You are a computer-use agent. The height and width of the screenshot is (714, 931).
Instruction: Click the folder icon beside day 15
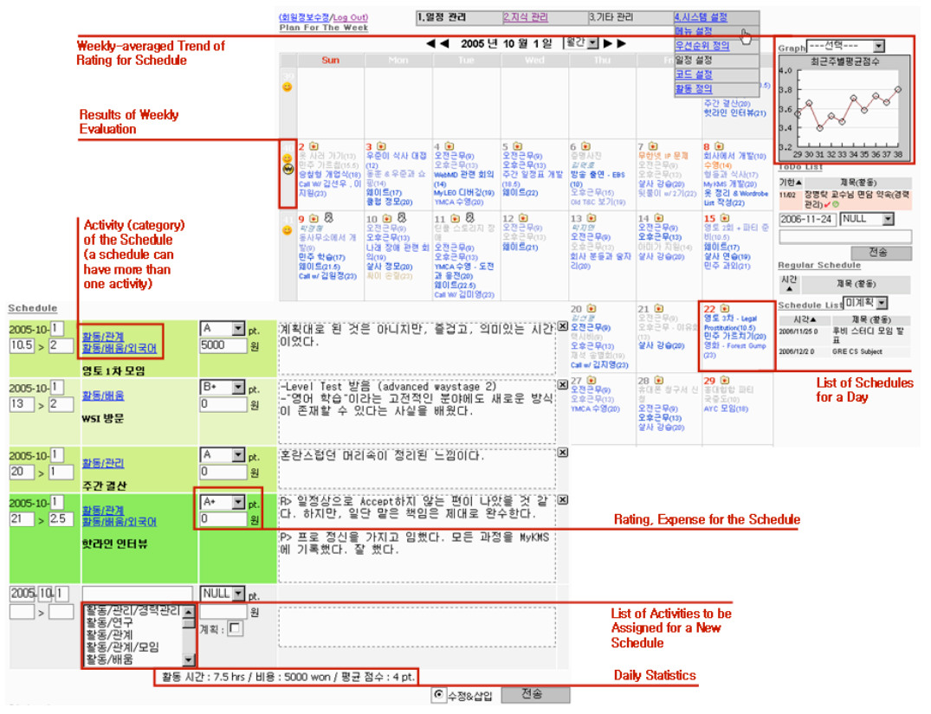tap(724, 219)
